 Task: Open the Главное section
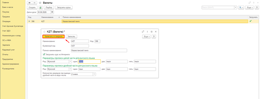[5, 3]
